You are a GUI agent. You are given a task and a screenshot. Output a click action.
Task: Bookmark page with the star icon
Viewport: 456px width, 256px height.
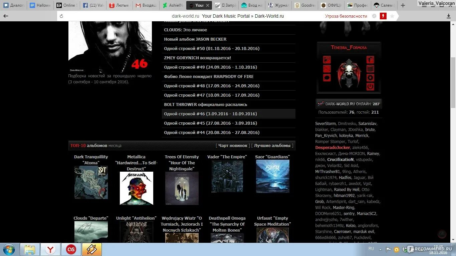pos(392,16)
